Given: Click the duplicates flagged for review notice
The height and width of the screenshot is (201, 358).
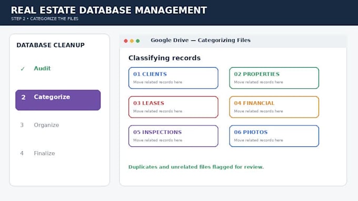Looking at the screenshot, I should pyautogui.click(x=196, y=167).
